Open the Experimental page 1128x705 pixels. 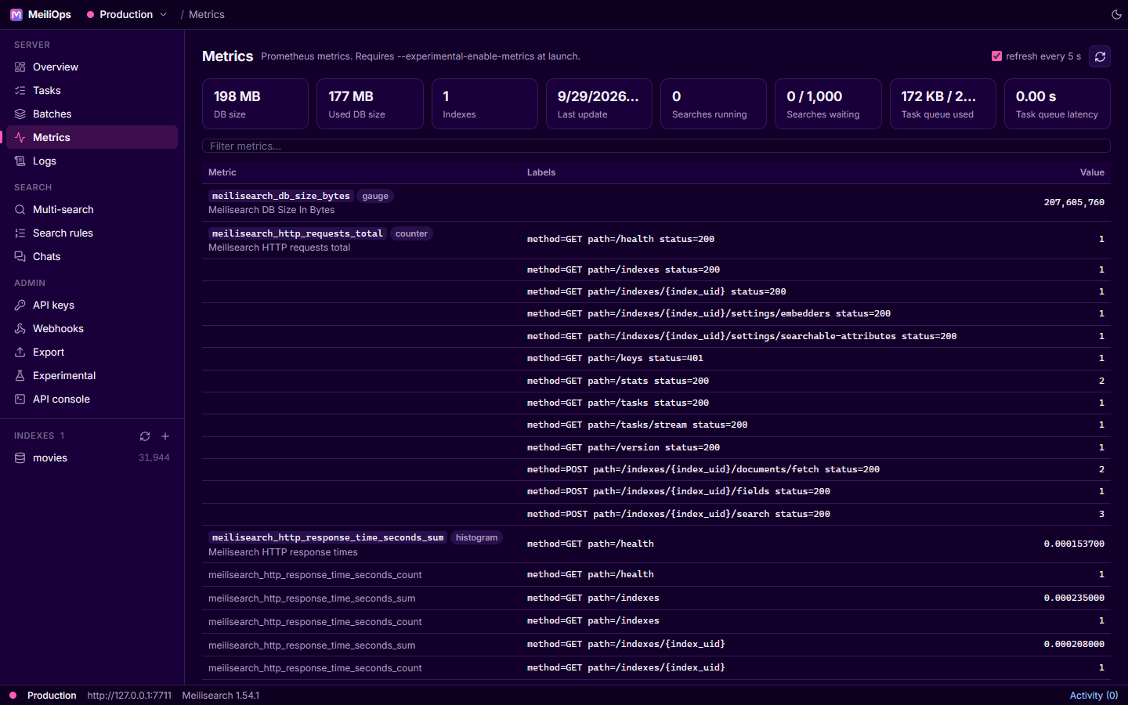(x=92, y=376)
